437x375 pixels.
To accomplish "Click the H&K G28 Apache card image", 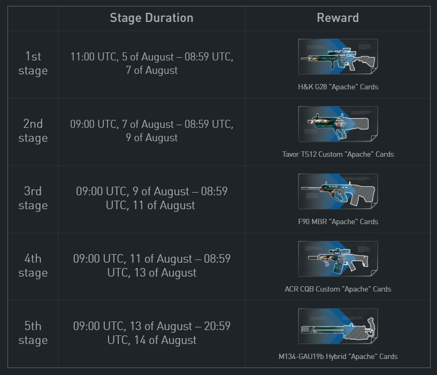I will (338, 57).
